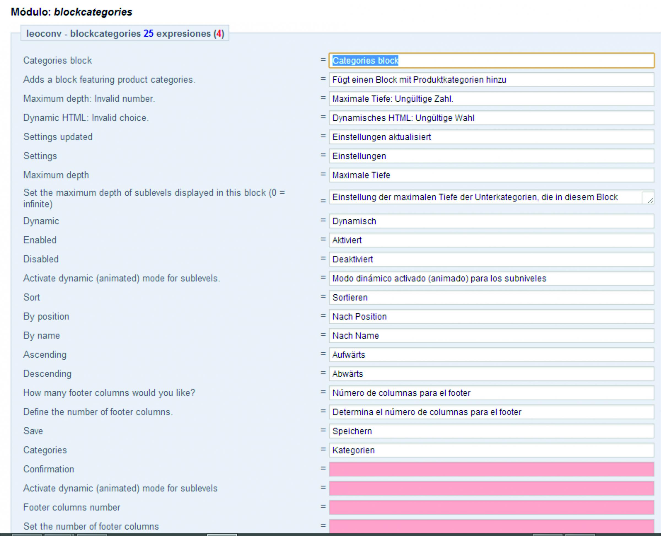Click the textarea resize handle for sublevels depth
The image size is (661, 536).
[x=650, y=200]
